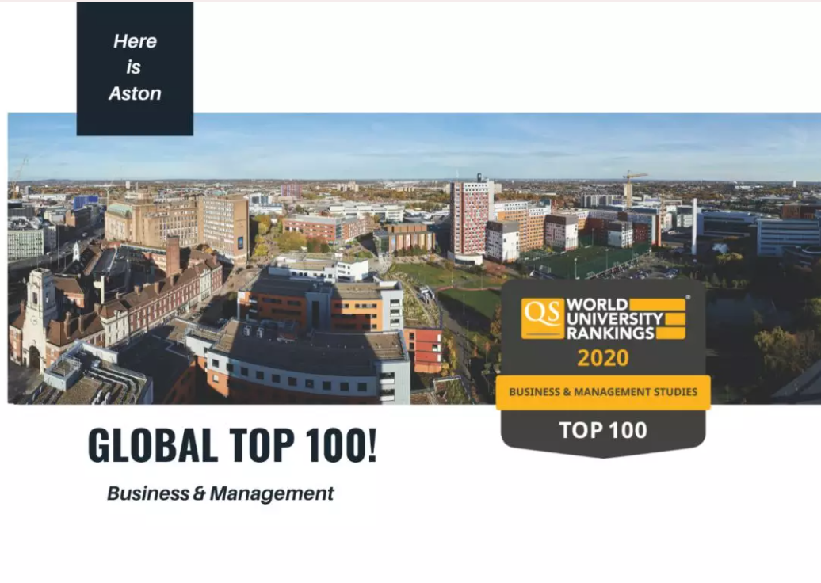
Task: Click the small red building beside the lawn
Action: 425,349
